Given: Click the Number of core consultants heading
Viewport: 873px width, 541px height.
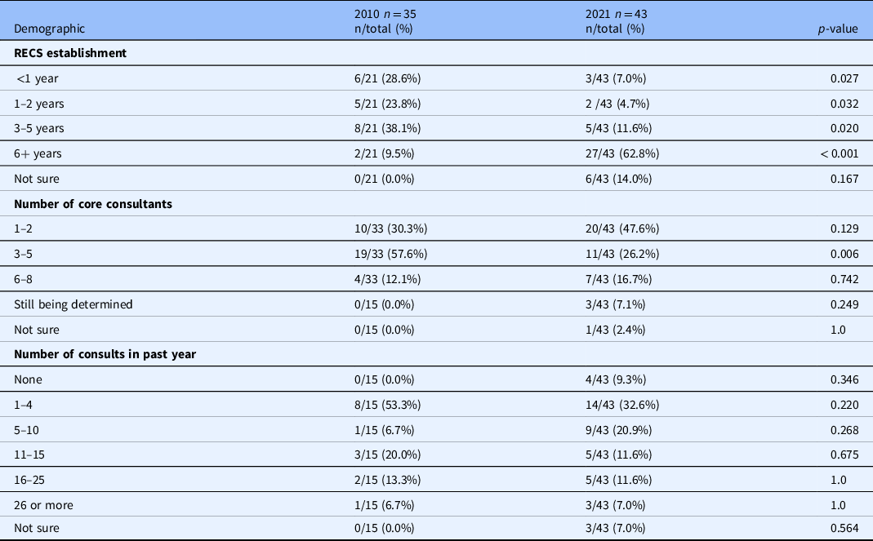Looking at the screenshot, I should pos(93,204).
